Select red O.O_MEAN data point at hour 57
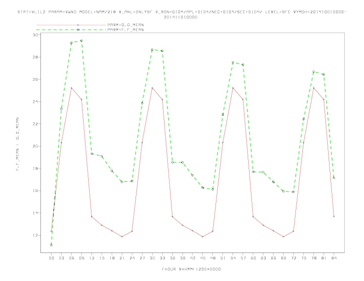Image resolution: width=364 pixels, height=281 pixels. click(243, 100)
